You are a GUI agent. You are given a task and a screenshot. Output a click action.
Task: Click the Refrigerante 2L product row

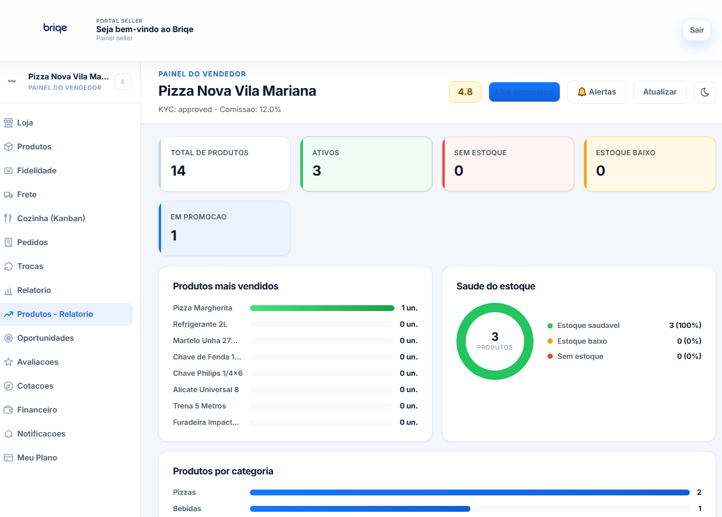click(295, 324)
